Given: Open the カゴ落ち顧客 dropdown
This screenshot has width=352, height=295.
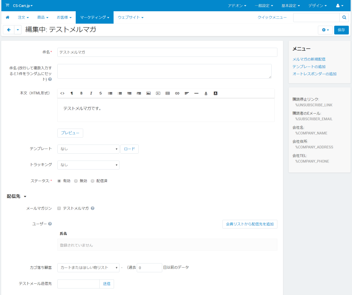Looking at the screenshot, I should (88, 268).
